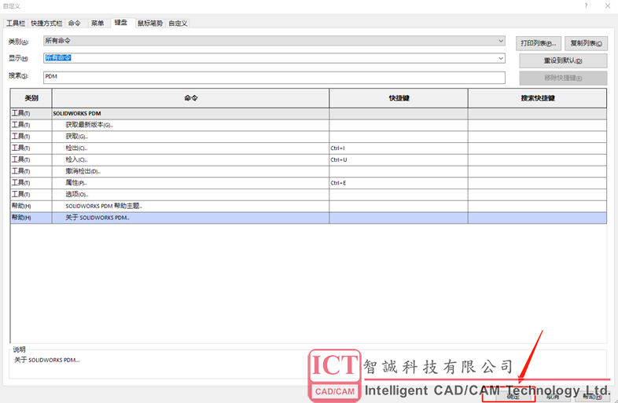Click the search shortcut cell for 检出

point(538,148)
